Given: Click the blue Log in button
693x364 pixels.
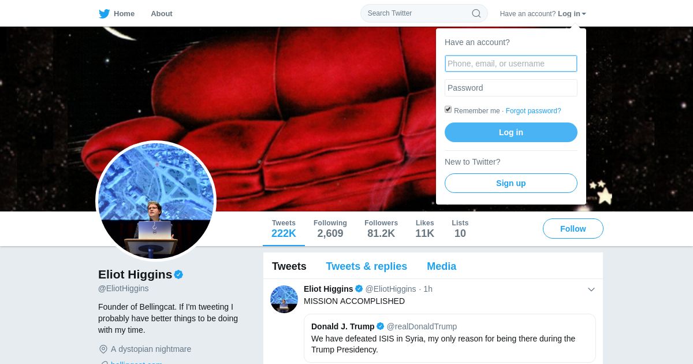Looking at the screenshot, I should click(511, 132).
